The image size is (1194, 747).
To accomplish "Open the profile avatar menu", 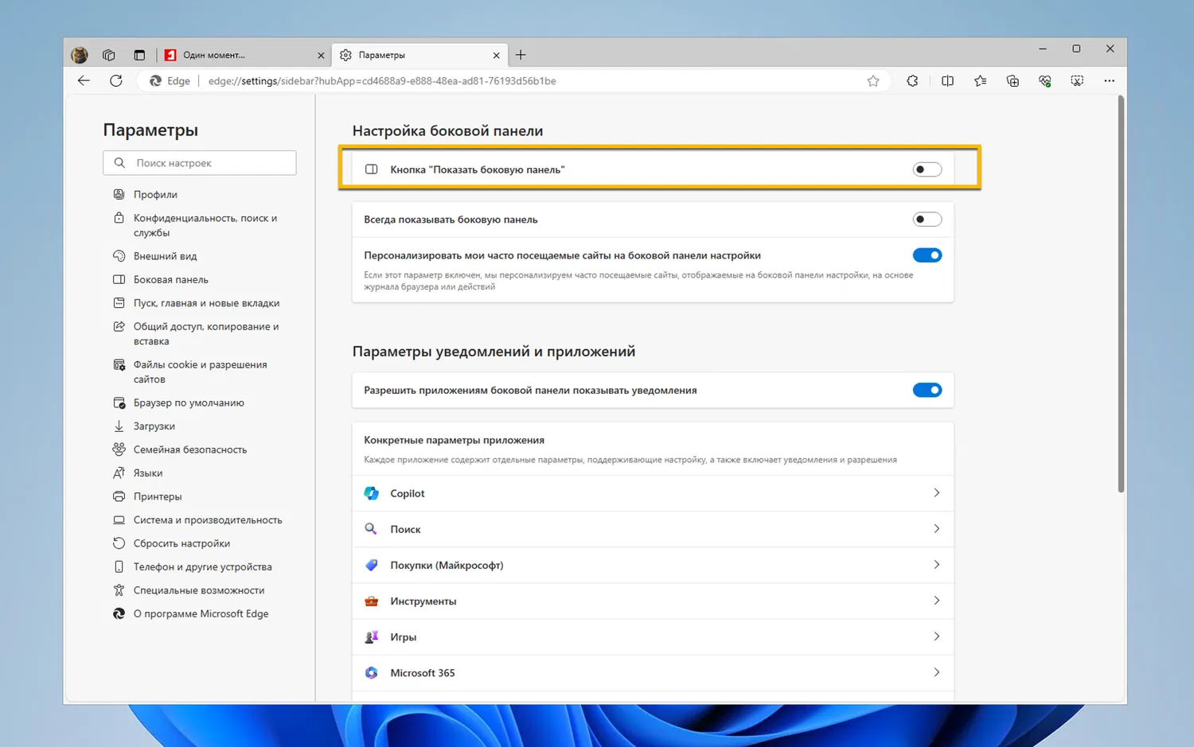I will click(x=80, y=55).
